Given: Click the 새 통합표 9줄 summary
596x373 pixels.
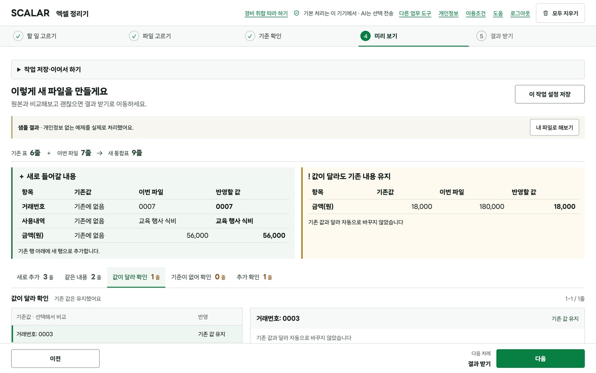Looking at the screenshot, I should coord(125,153).
